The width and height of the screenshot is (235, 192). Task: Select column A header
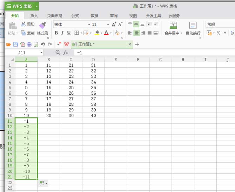[26, 60]
